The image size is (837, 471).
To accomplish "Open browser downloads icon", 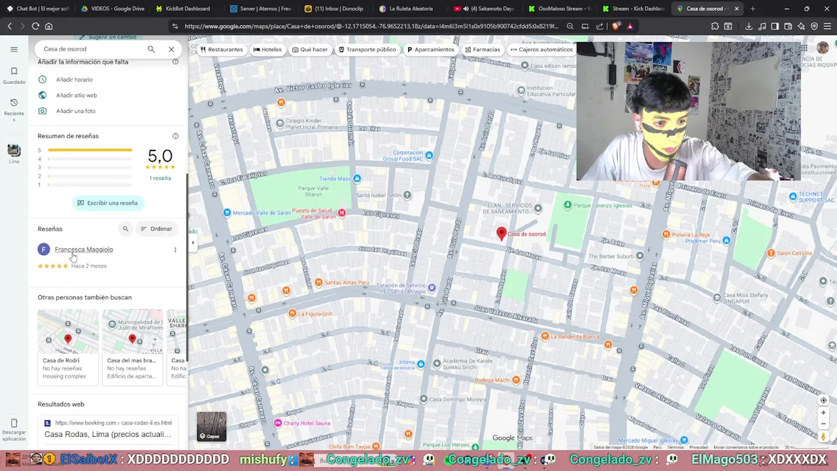I will (749, 26).
